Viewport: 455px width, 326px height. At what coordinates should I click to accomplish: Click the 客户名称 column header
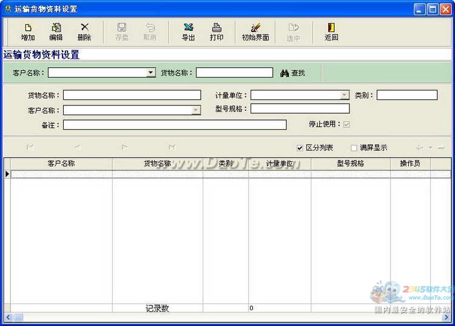(61, 164)
